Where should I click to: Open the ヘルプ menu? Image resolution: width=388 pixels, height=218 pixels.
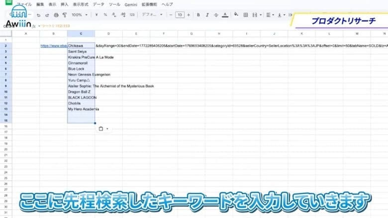[x=167, y=4]
